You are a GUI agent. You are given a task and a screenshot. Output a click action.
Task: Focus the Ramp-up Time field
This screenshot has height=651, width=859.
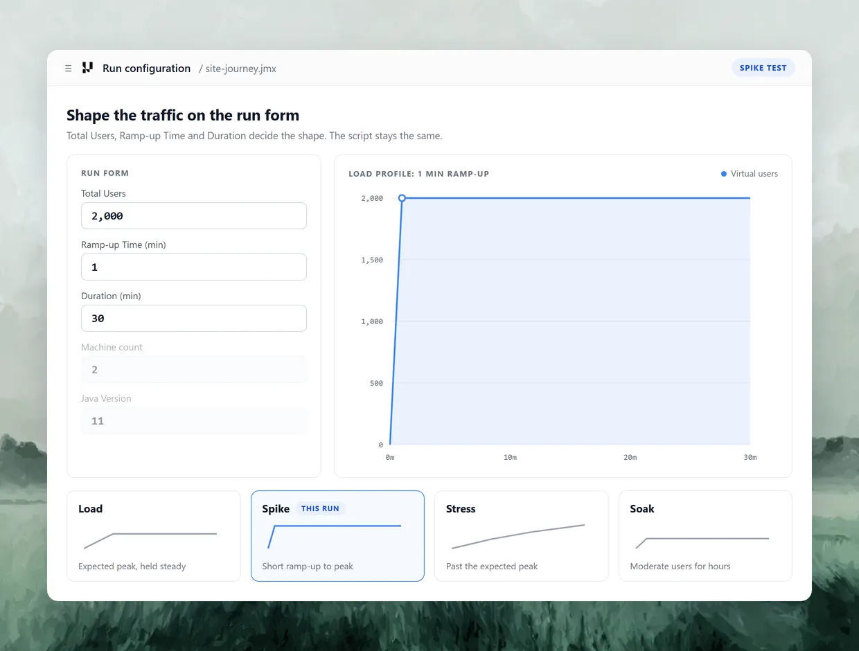tap(194, 267)
